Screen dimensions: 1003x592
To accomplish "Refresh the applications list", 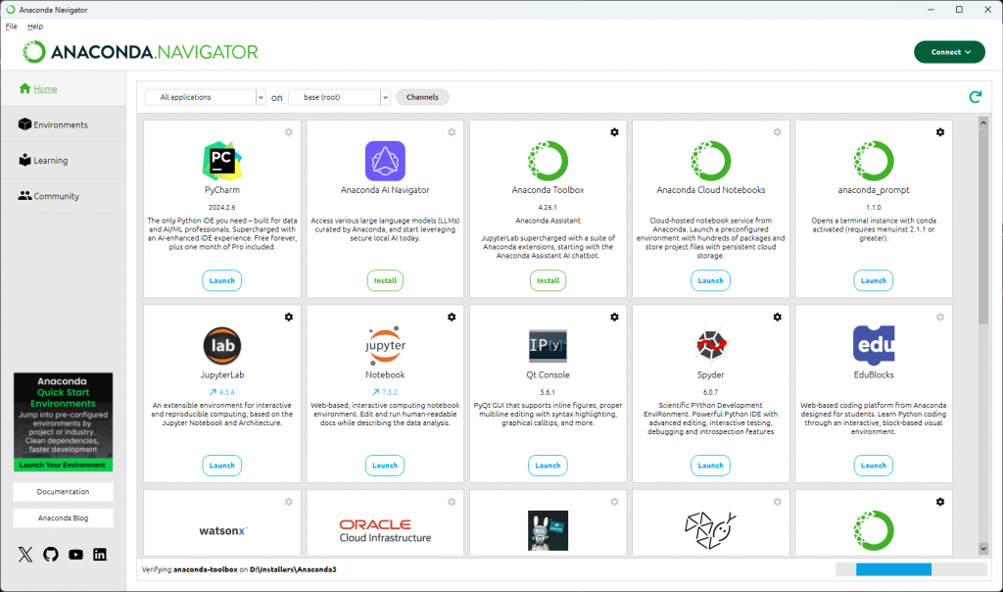I will point(975,97).
